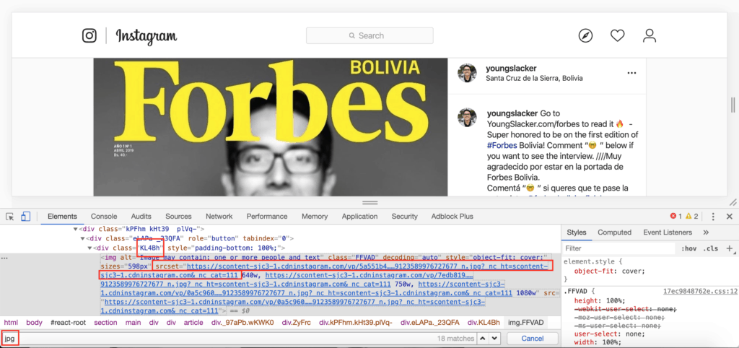Switch to the Adblock Plus tab
Screen dimensions: 739x348
click(x=452, y=217)
